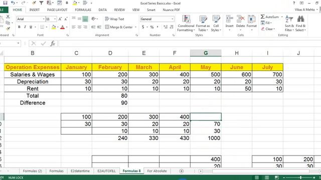Open the General number format dropdown
321x180 pixels.
point(173,19)
